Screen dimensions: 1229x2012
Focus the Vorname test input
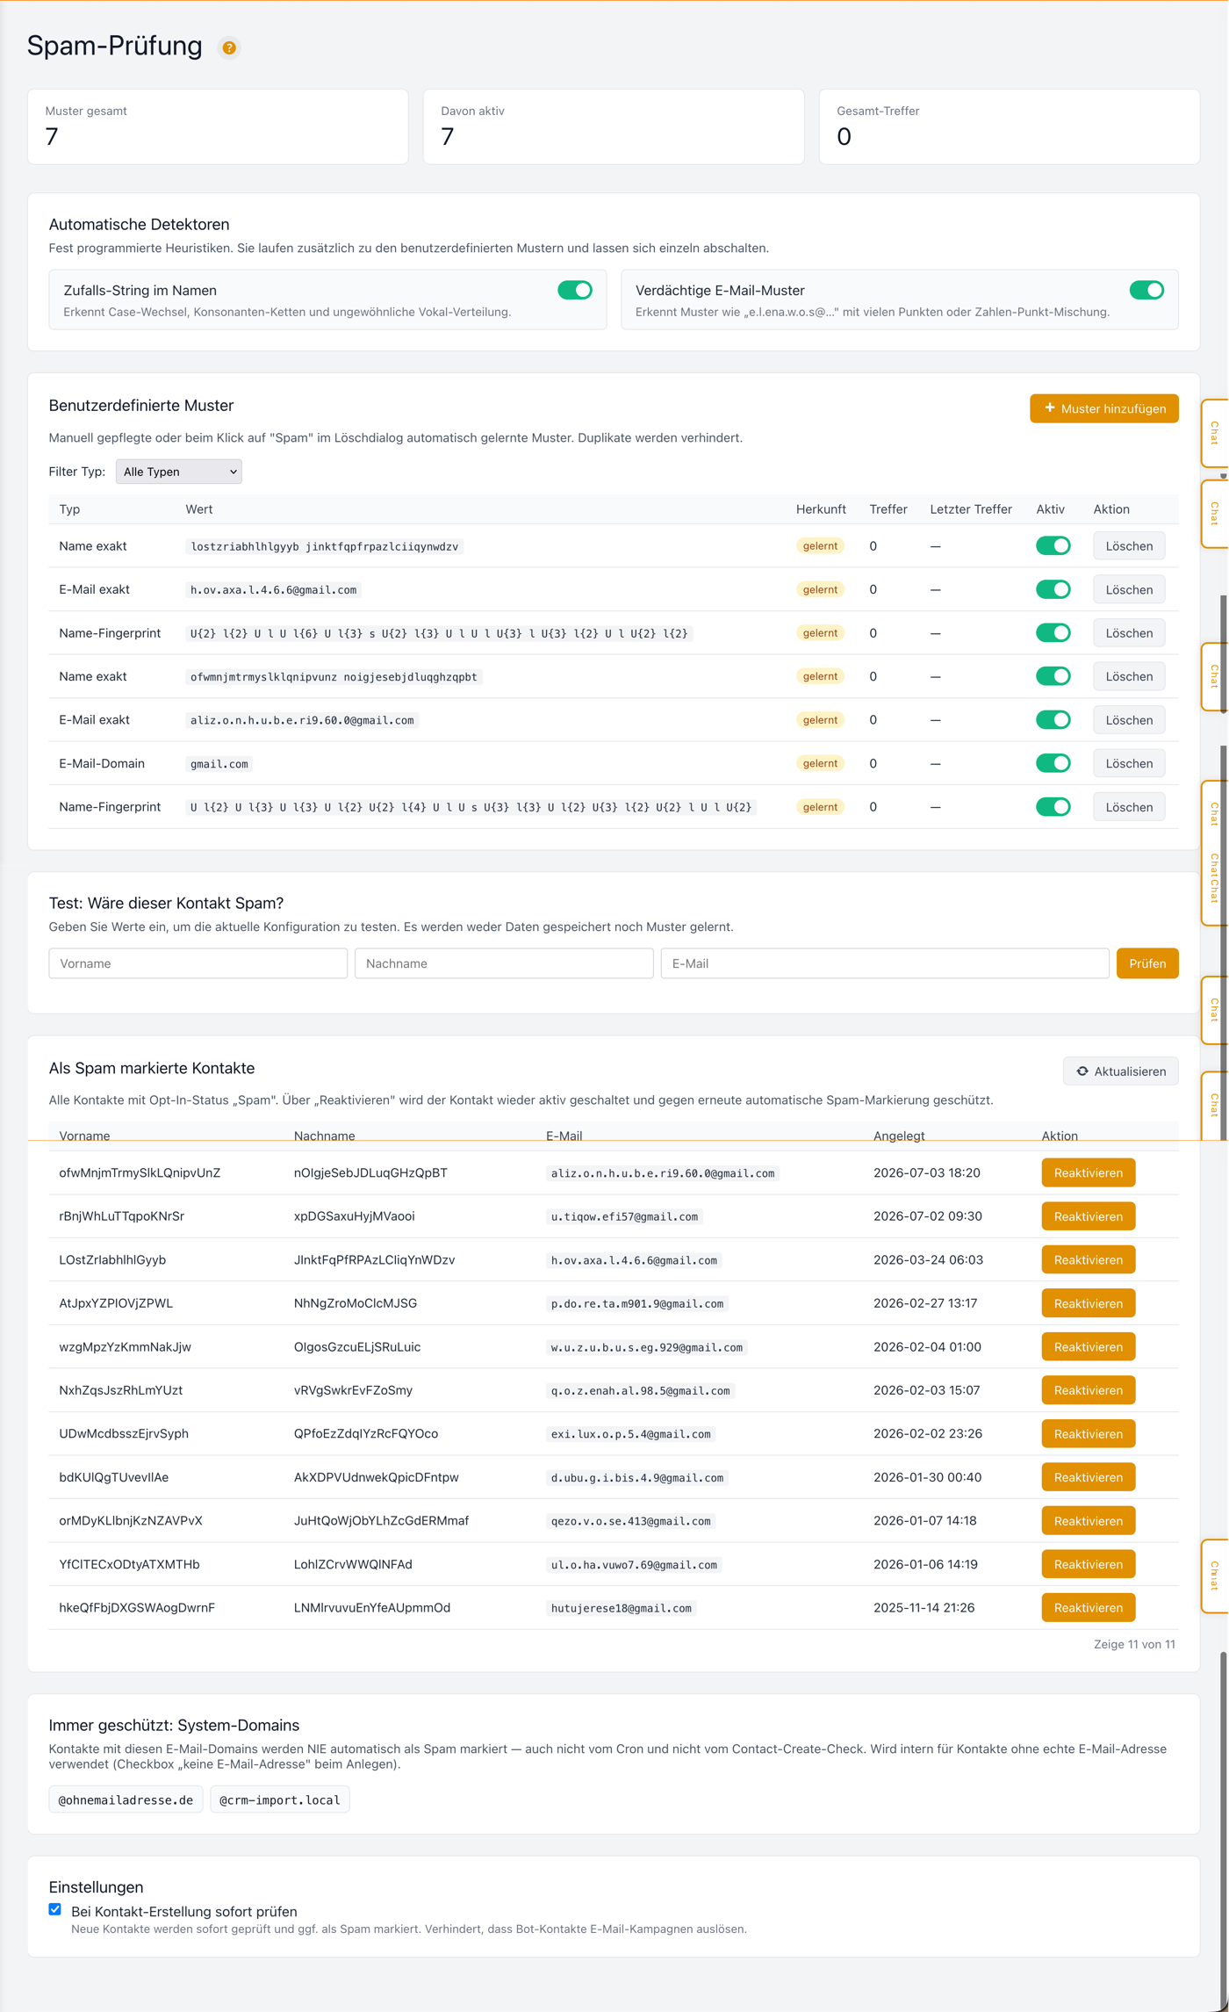click(198, 963)
